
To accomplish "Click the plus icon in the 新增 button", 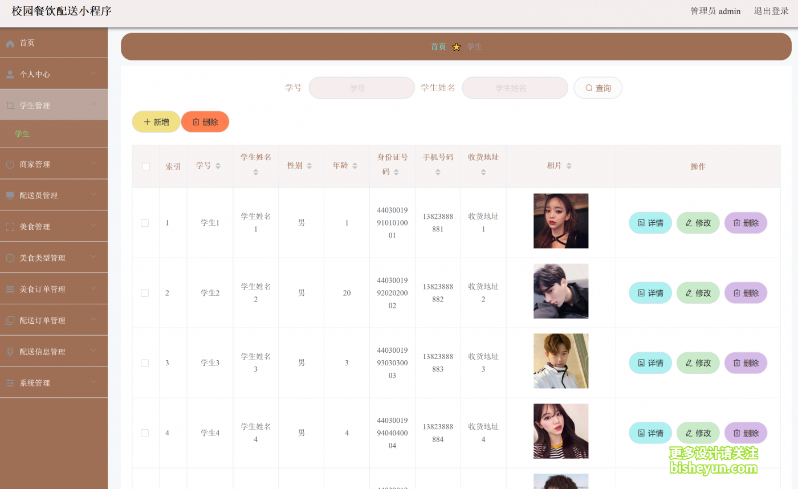I will pos(147,122).
